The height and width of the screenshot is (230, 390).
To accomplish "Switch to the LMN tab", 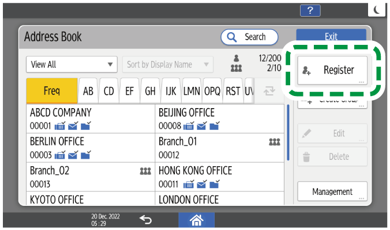I will coord(192,91).
